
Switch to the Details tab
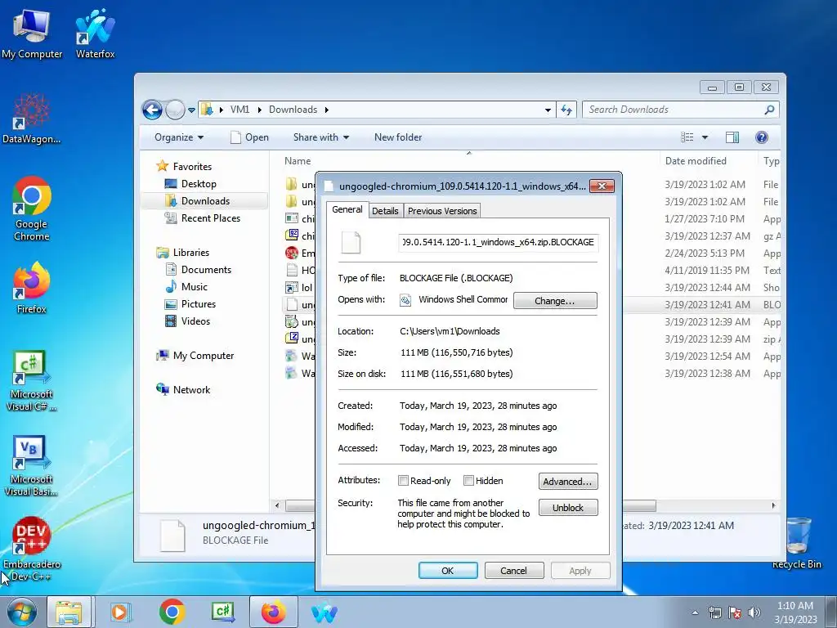point(385,211)
